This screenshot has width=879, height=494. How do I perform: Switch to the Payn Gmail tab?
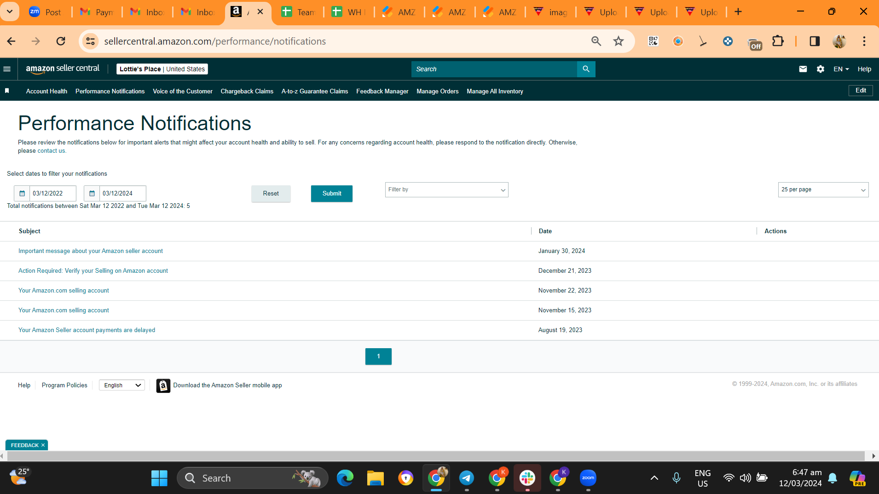point(96,12)
